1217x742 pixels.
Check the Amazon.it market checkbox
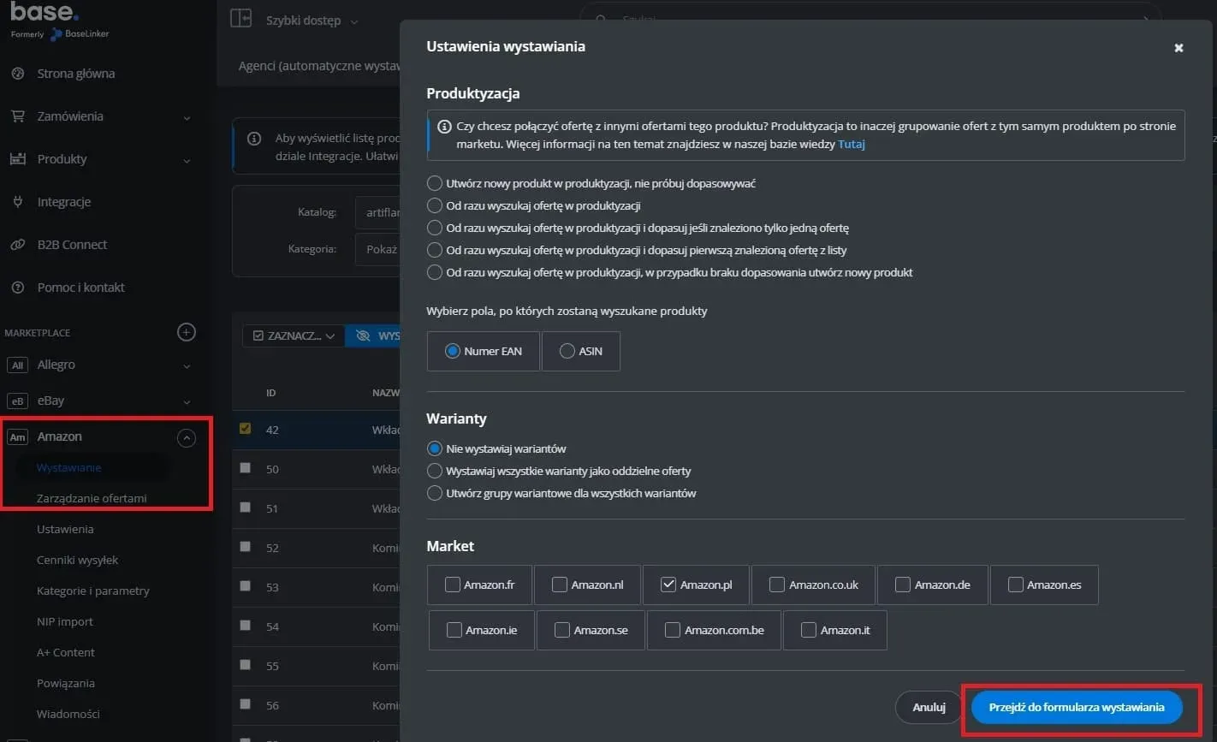pos(809,630)
